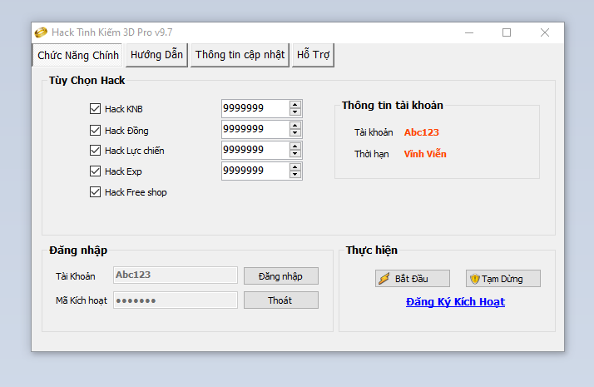
Task: Pause using the Tạm Dừng button
Action: pyautogui.click(x=503, y=279)
